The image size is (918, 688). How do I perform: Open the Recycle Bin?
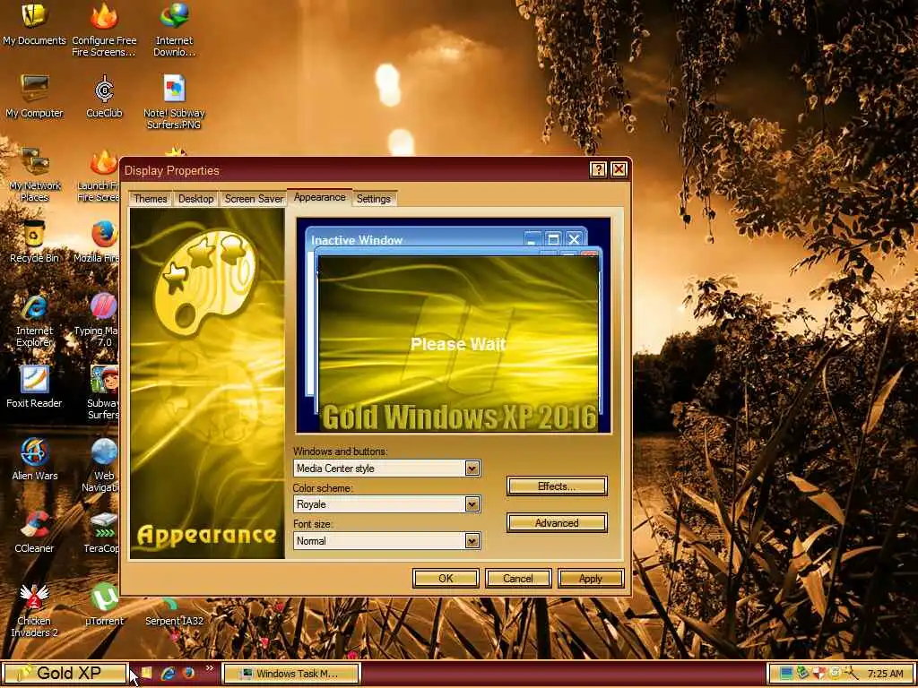[34, 242]
